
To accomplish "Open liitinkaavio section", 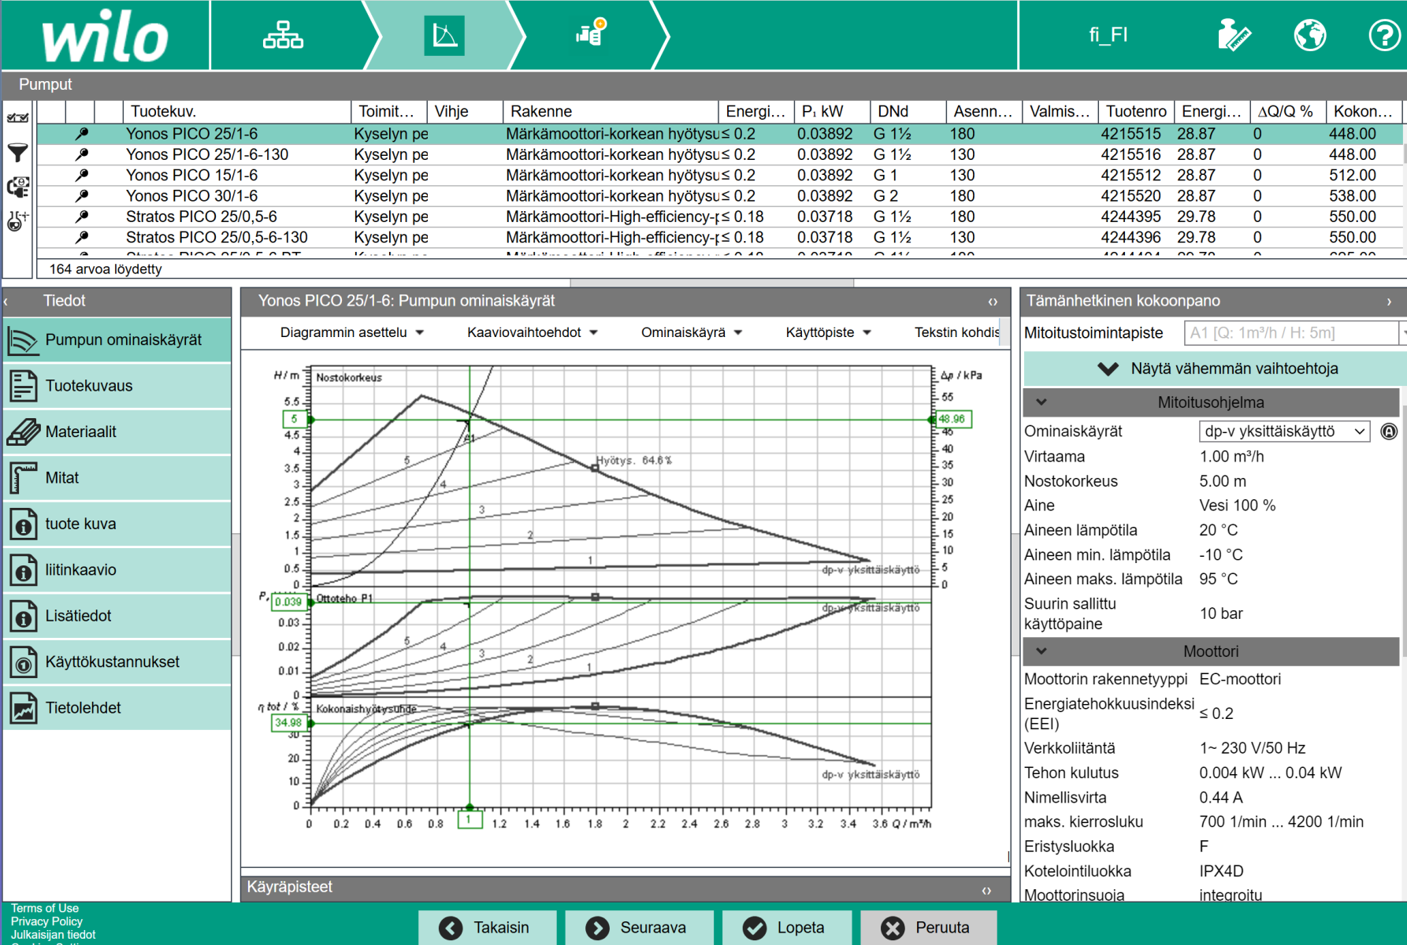I will pos(117,570).
